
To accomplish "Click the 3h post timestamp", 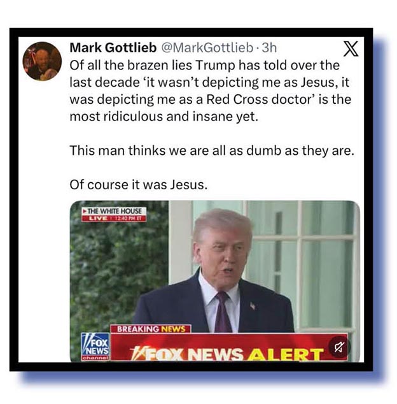I will [x=269, y=48].
